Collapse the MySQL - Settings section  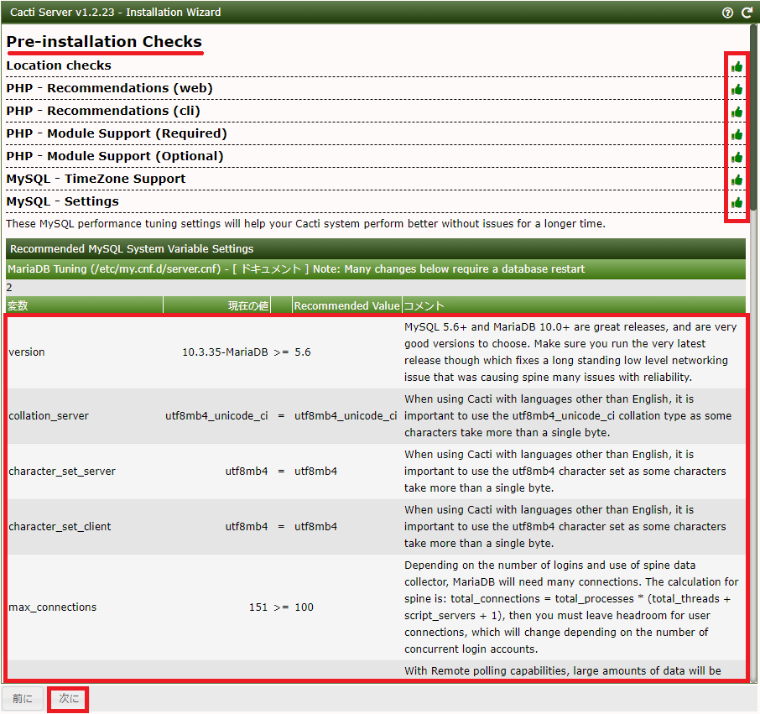(x=62, y=201)
